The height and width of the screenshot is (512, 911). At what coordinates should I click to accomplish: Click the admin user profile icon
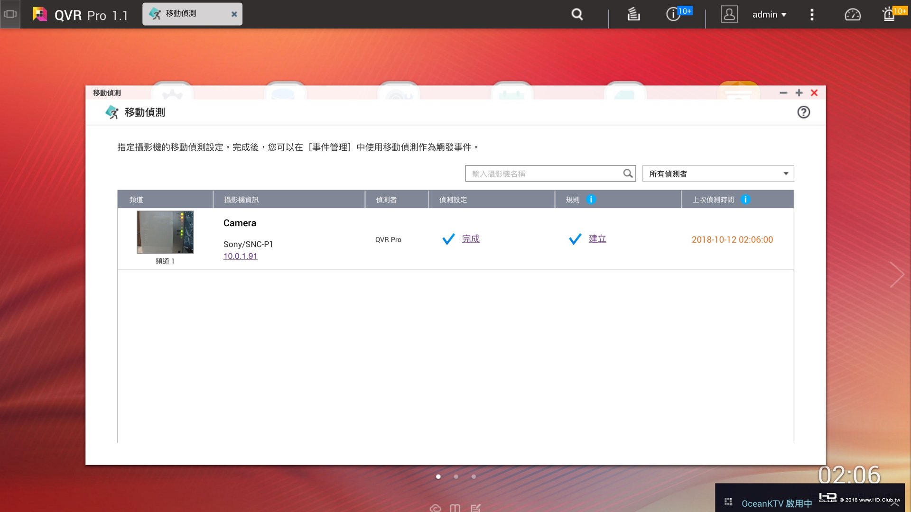pos(729,14)
